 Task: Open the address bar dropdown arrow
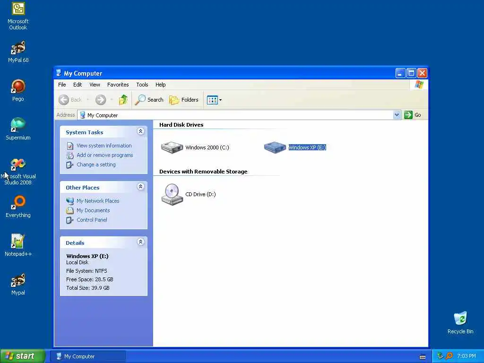coord(397,115)
